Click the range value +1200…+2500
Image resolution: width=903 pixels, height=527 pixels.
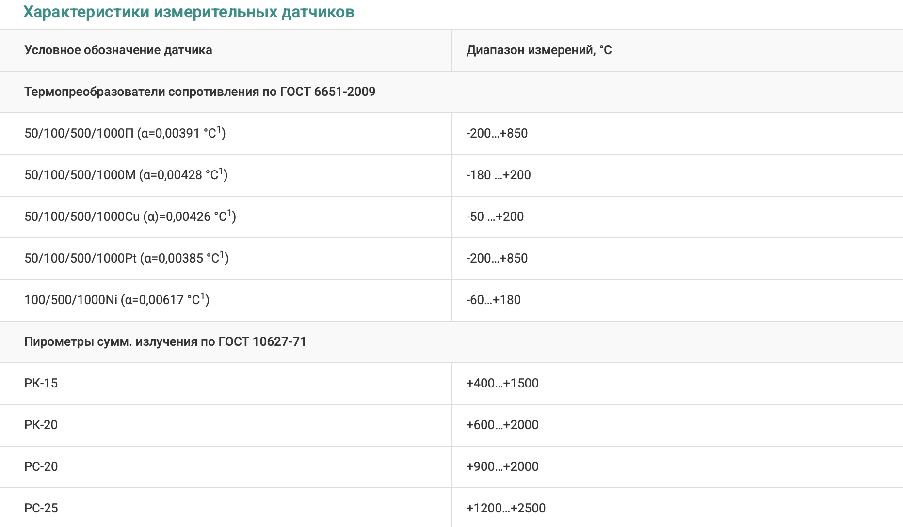[x=506, y=508]
